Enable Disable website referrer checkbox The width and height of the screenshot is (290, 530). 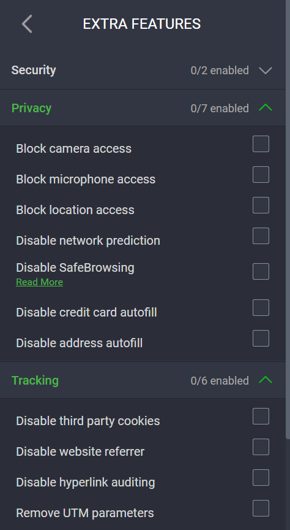tap(261, 447)
